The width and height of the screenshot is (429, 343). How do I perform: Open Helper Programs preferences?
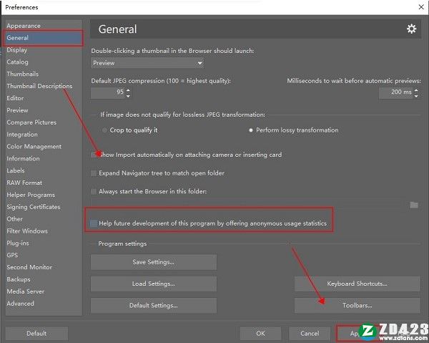coord(31,195)
